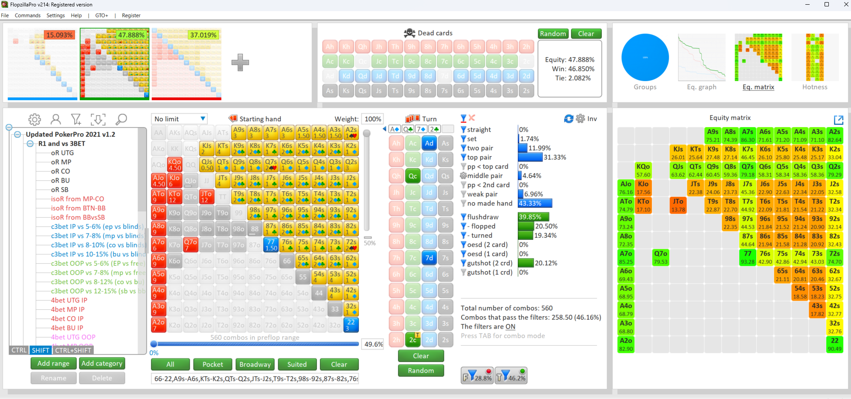Click the Random button in Dead cards

(553, 34)
